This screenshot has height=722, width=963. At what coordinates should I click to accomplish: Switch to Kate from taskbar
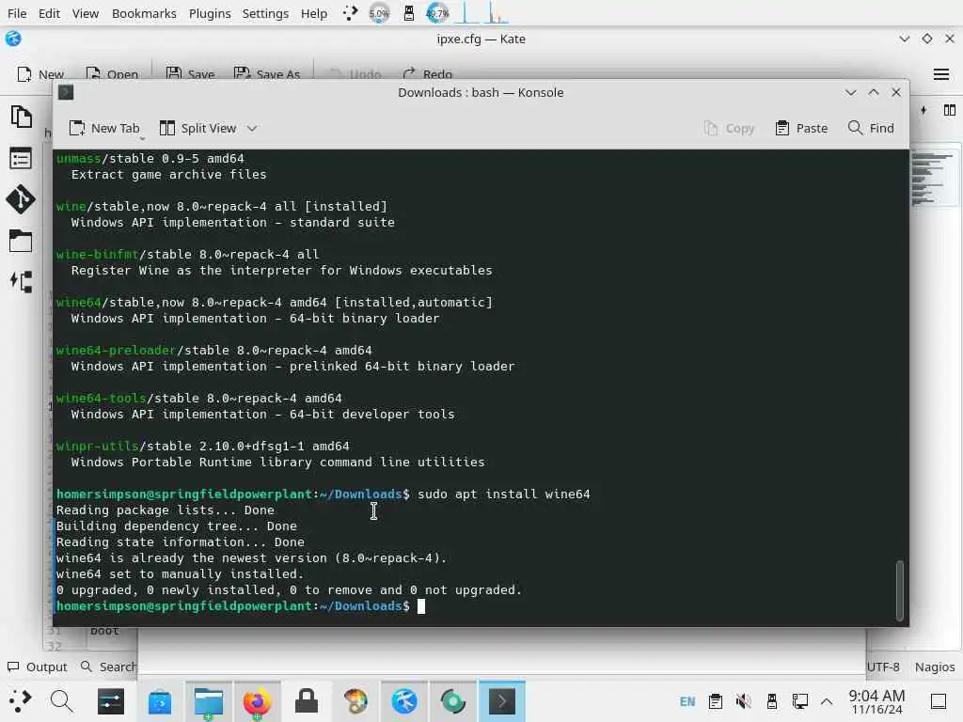pyautogui.click(x=404, y=701)
